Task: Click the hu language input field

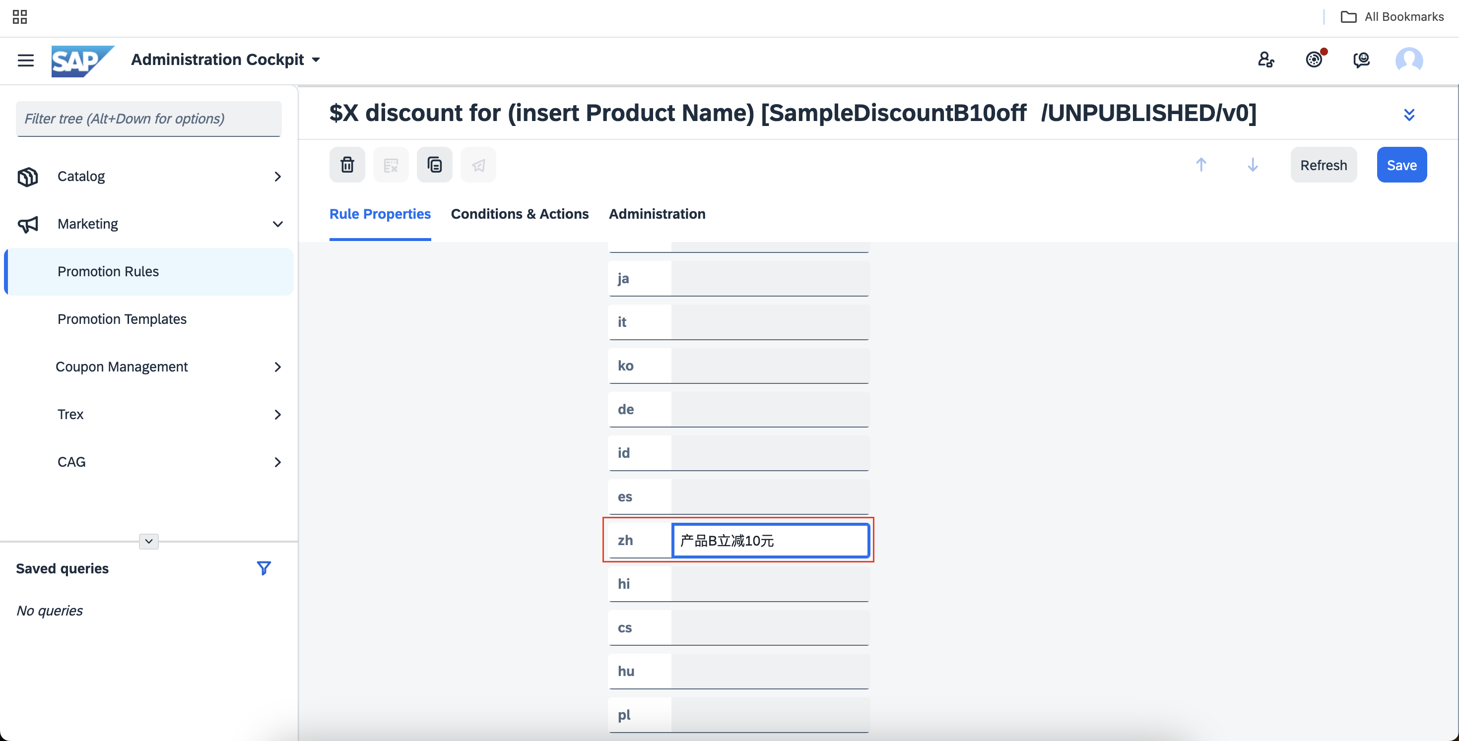Action: (770, 672)
